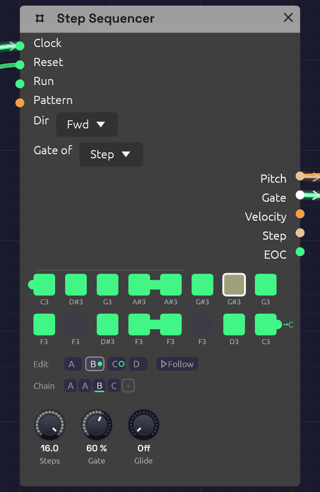Click the Step Sequencer title bar text
This screenshot has width=320, height=492.
[105, 18]
